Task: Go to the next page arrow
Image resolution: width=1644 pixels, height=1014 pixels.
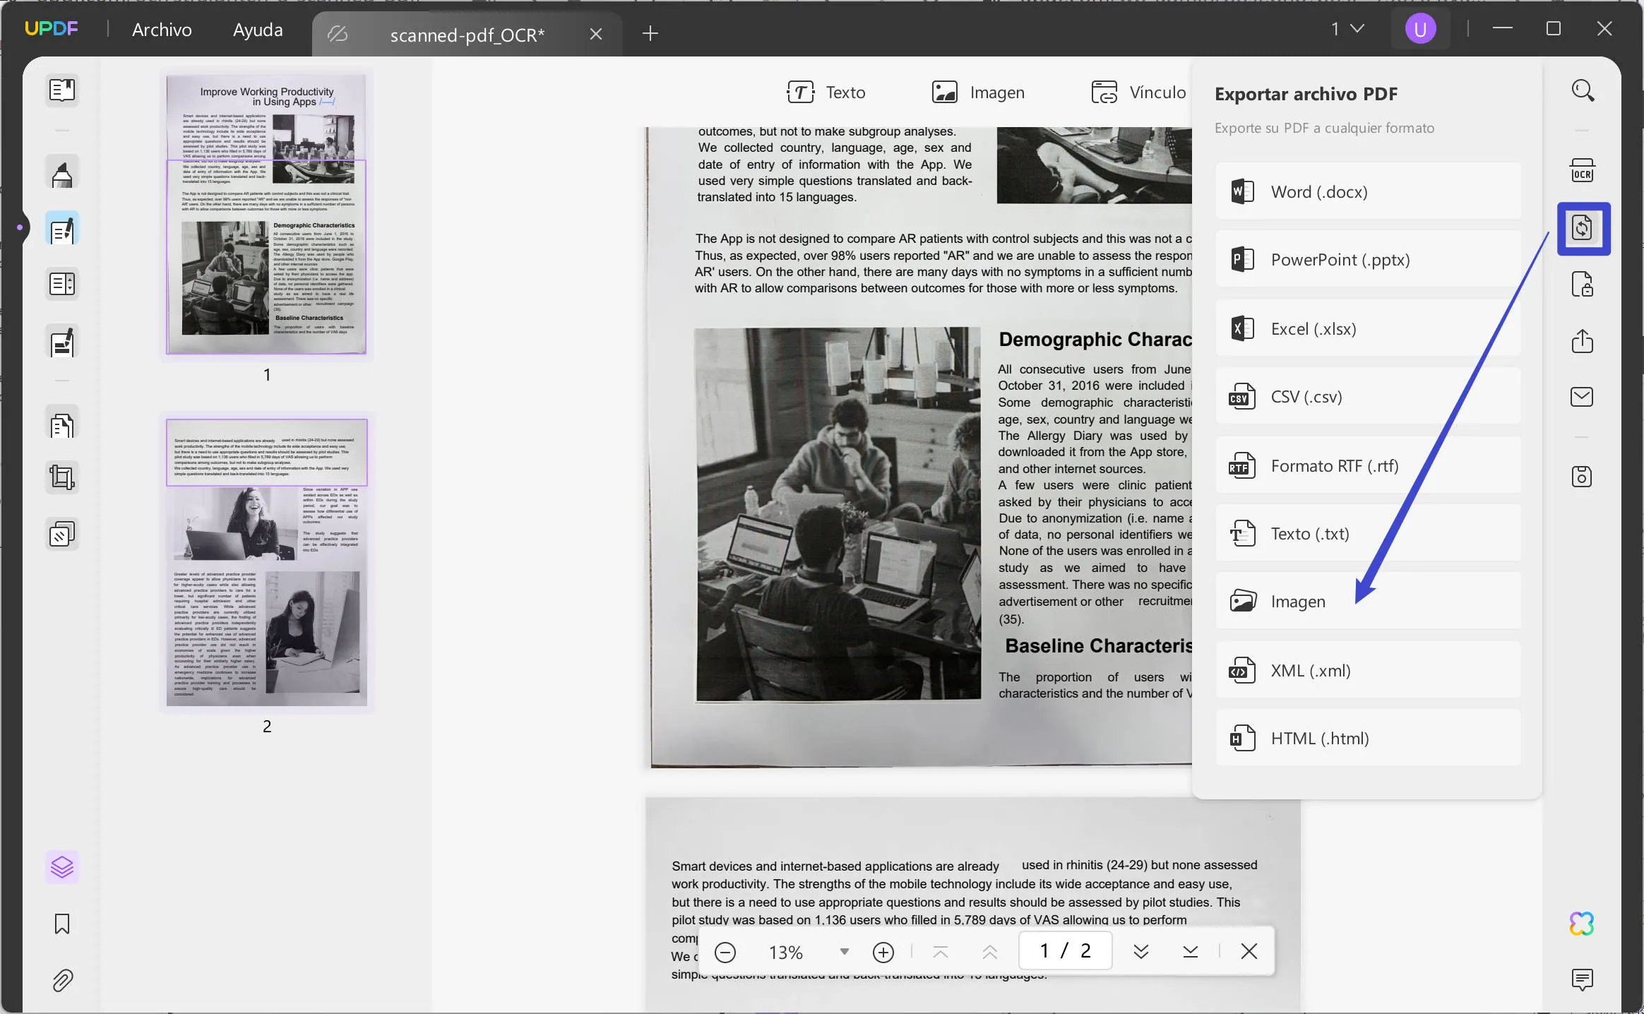Action: [x=1141, y=952]
